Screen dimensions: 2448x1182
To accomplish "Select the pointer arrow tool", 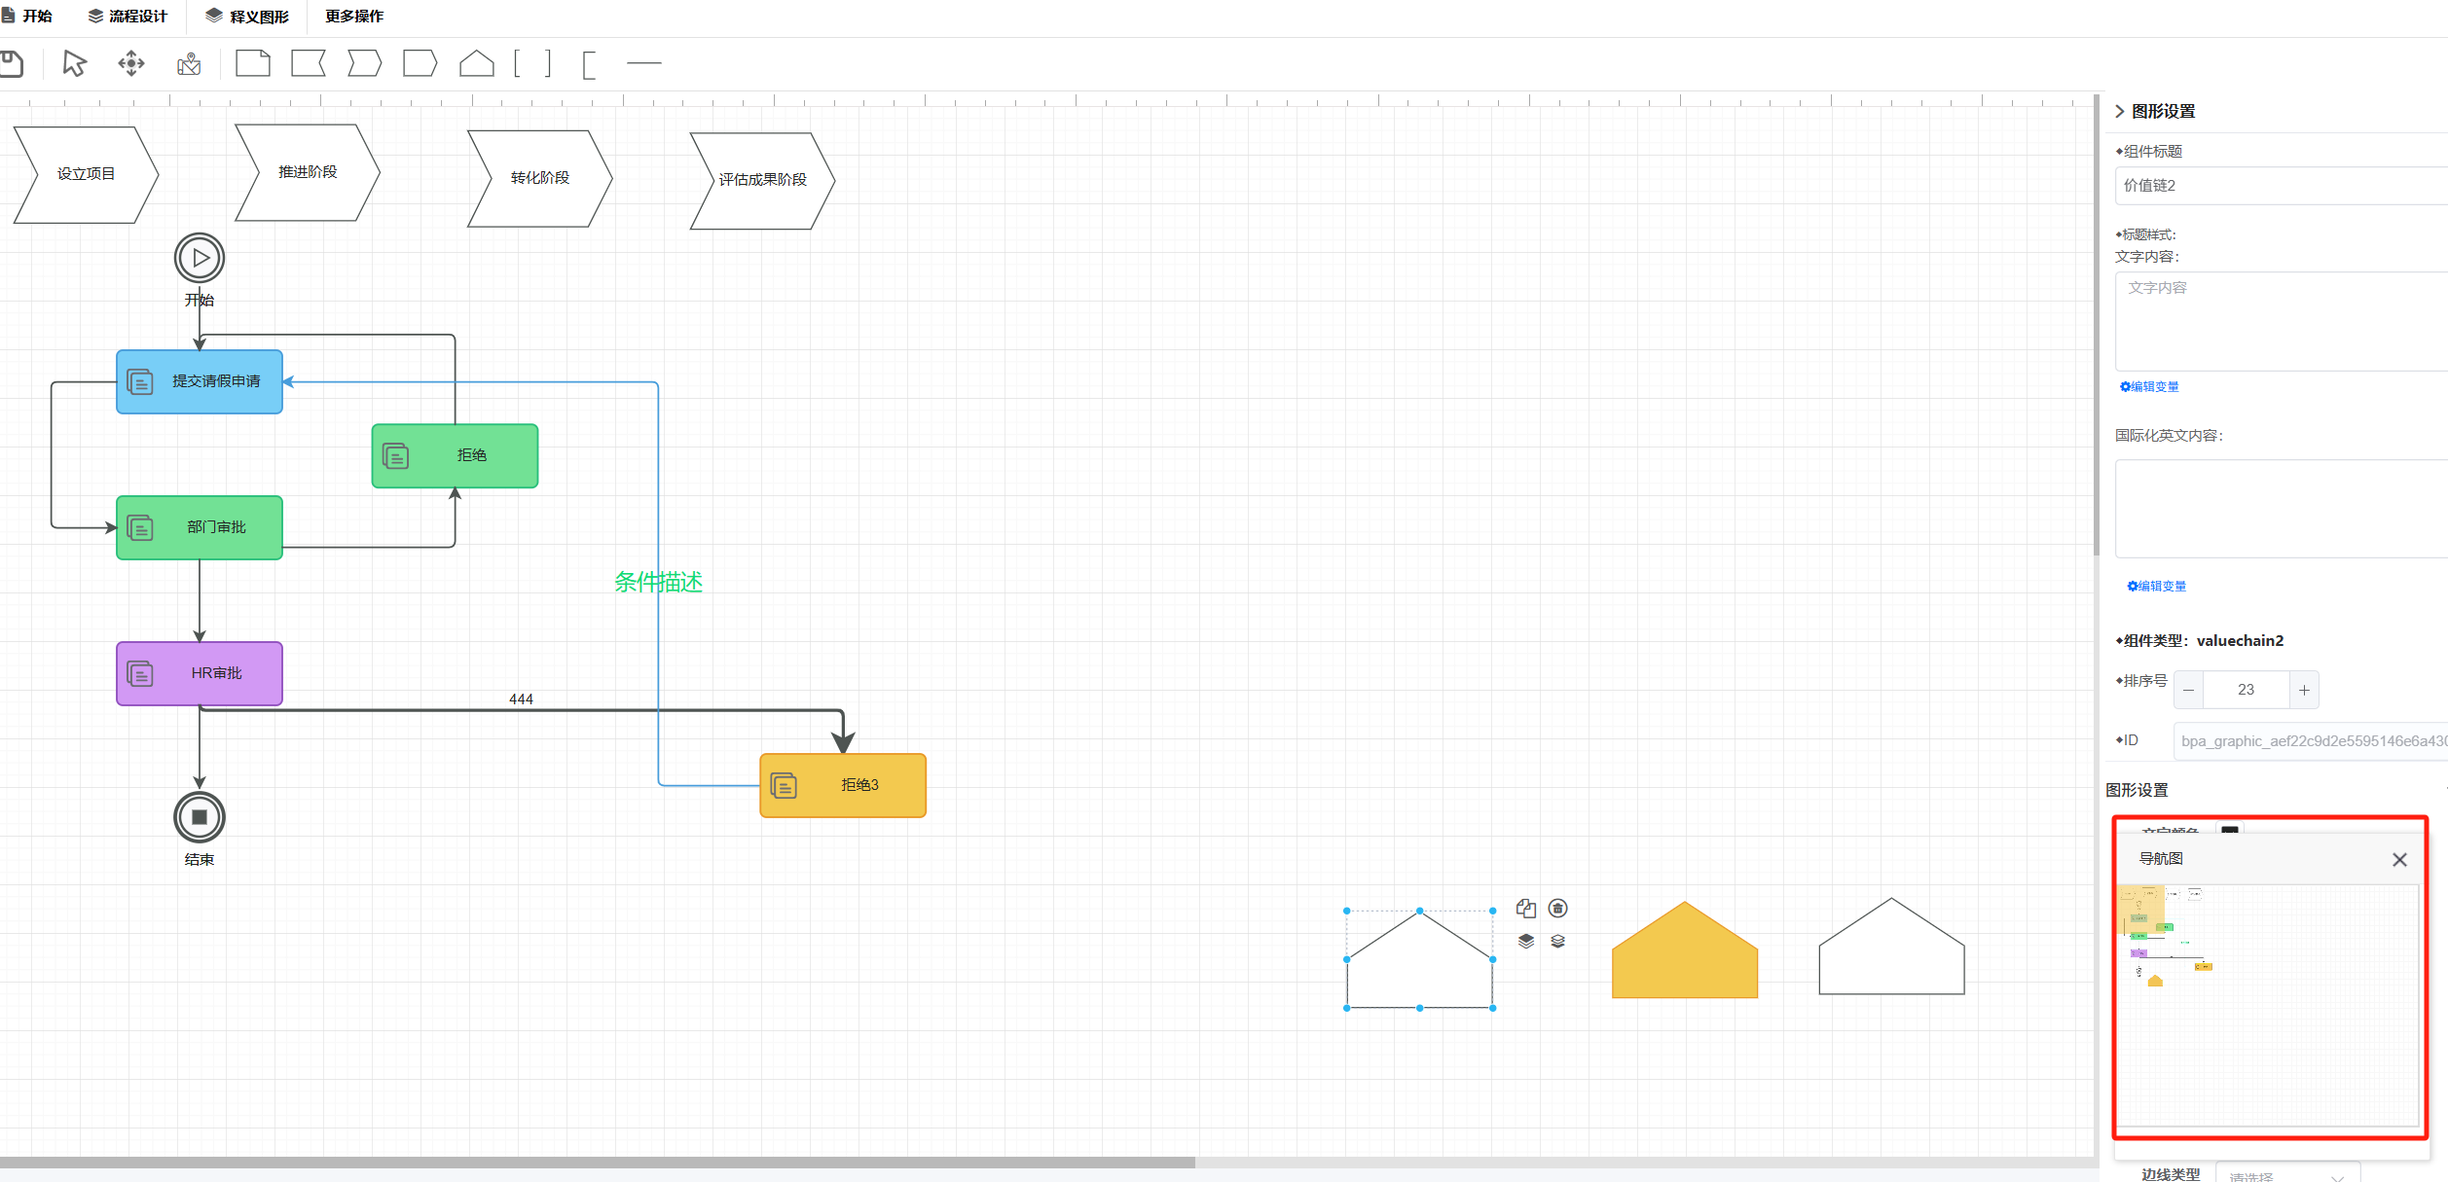I will pyautogui.click(x=74, y=64).
